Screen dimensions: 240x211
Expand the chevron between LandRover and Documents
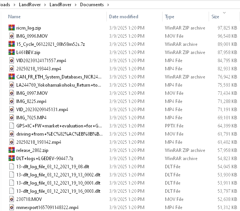tap(75, 5)
